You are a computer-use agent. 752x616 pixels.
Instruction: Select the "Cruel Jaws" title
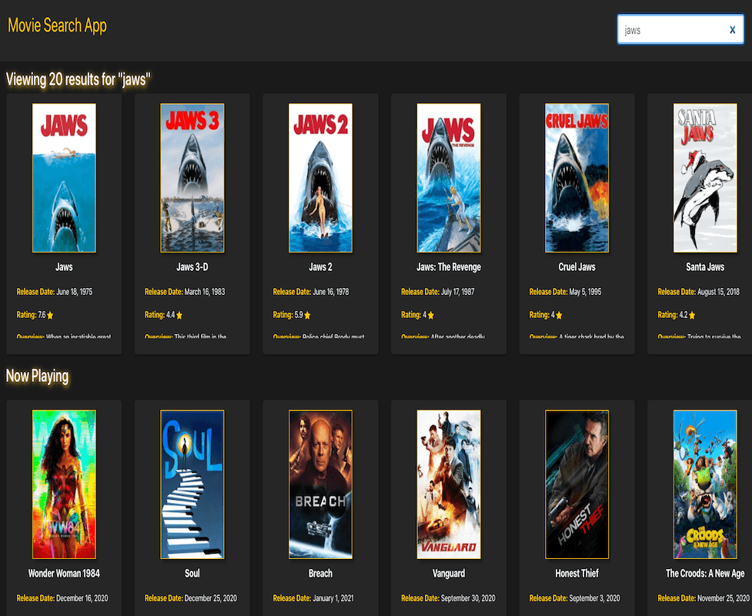pos(577,267)
